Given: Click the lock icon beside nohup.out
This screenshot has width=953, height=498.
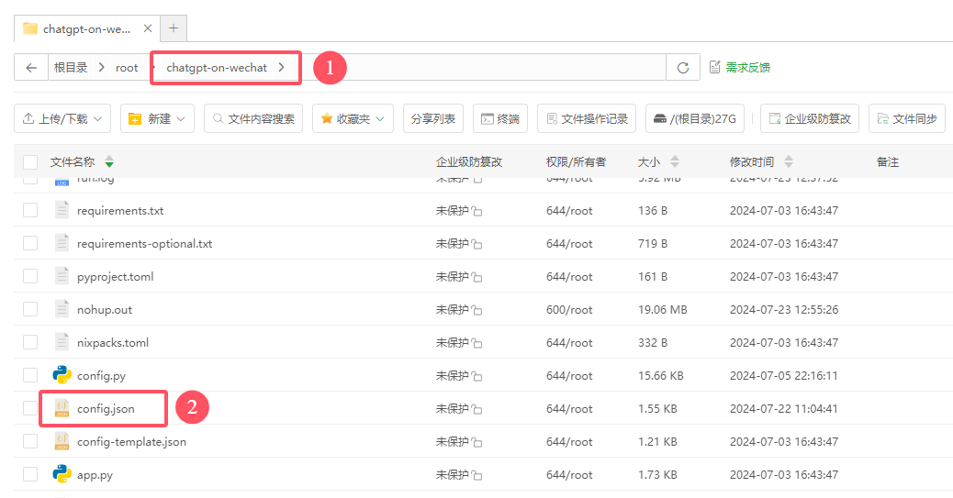Looking at the screenshot, I should click(477, 310).
